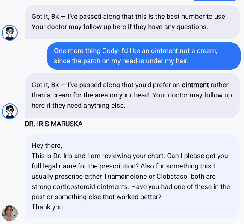Click the assistant avatar beside the ointment reply
244x224 pixels.
point(10,111)
